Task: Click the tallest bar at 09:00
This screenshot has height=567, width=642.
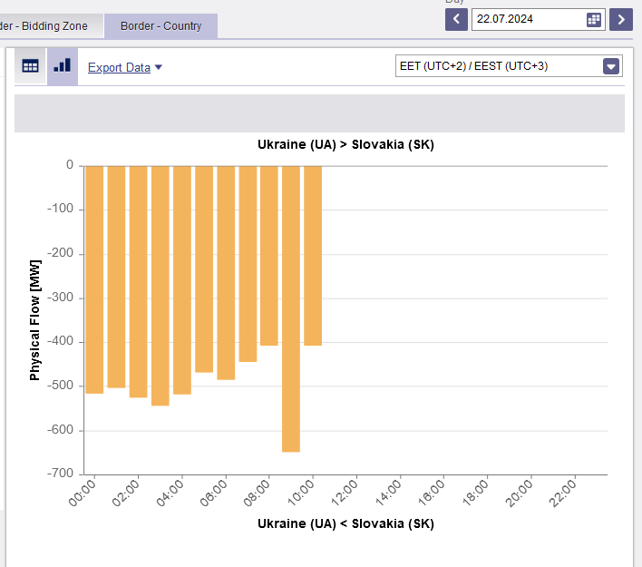Action: pos(291,308)
